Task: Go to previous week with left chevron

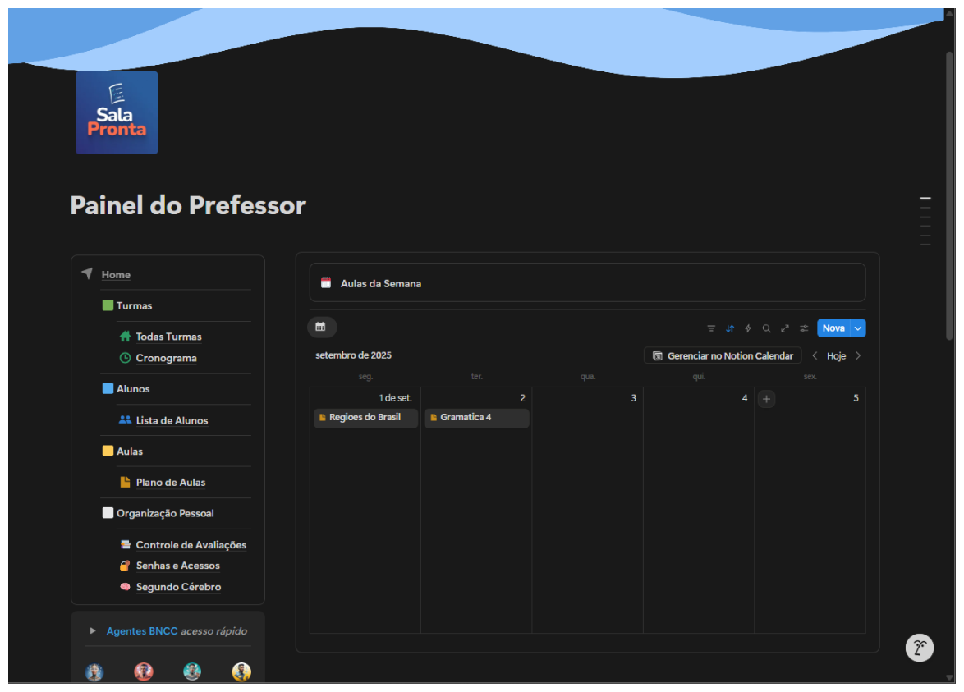Action: (815, 356)
